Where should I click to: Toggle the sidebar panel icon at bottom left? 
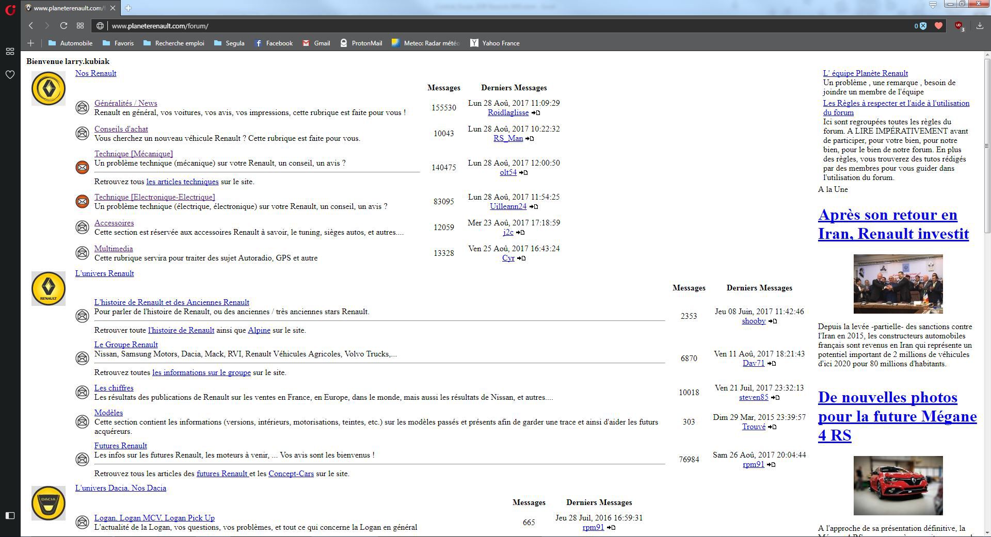click(10, 515)
